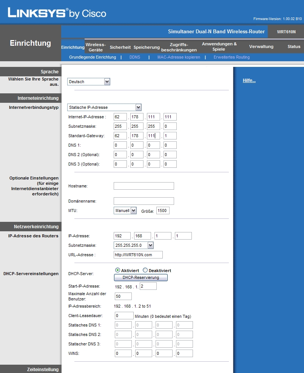Select the Aktiviert DHCP radio button

point(117,271)
